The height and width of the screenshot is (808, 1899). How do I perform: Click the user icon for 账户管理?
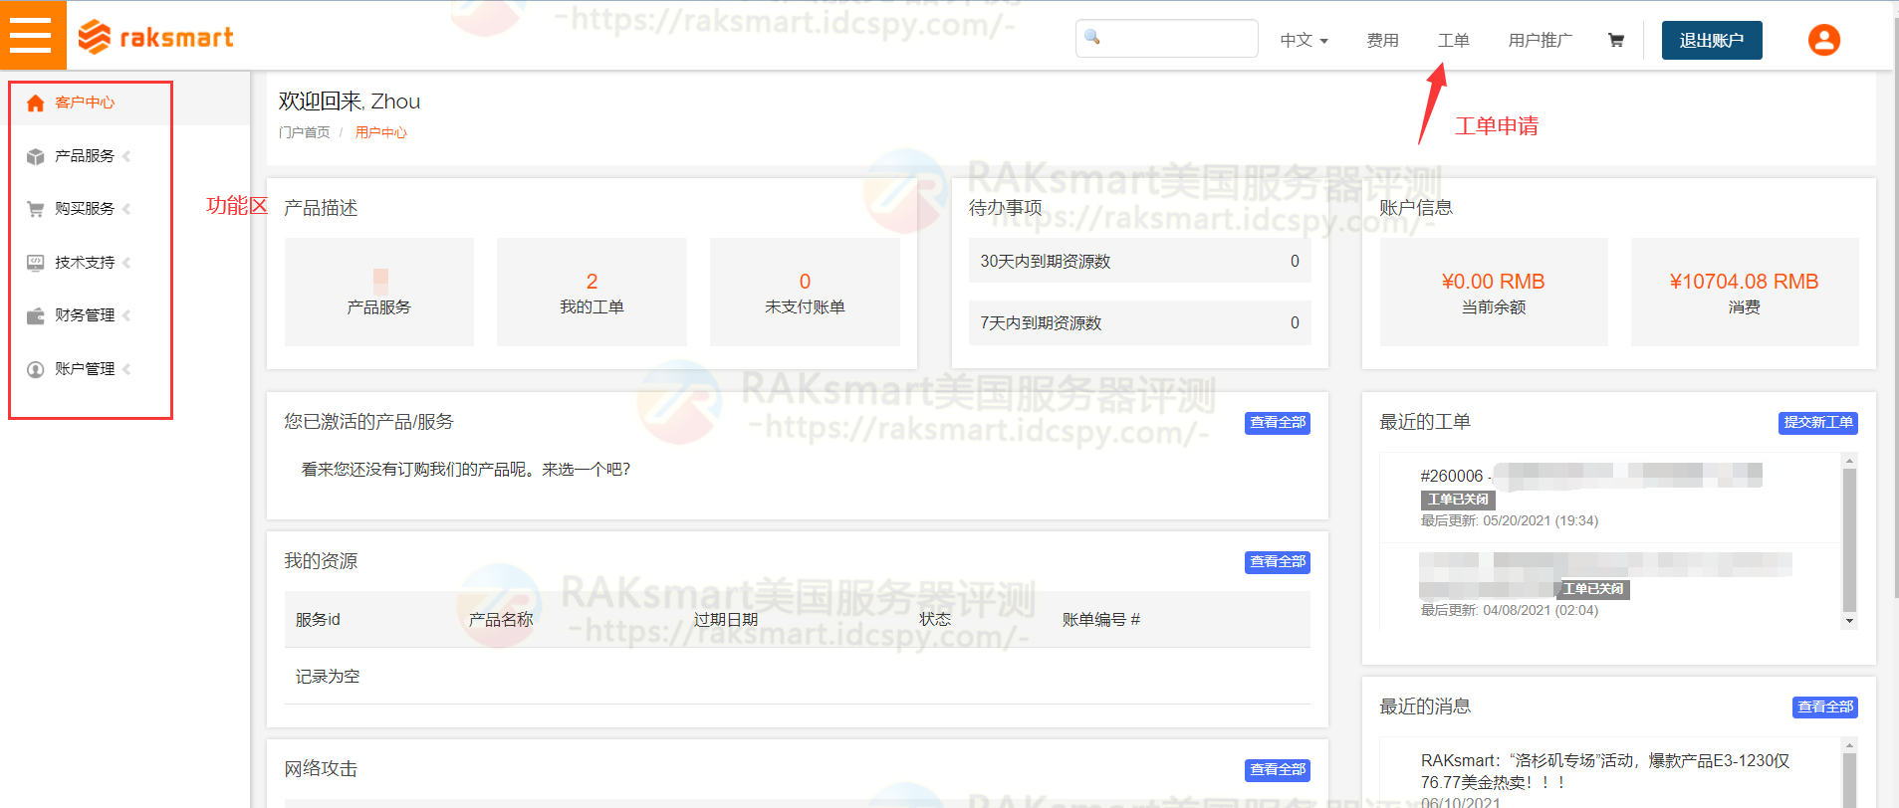pyautogui.click(x=36, y=369)
